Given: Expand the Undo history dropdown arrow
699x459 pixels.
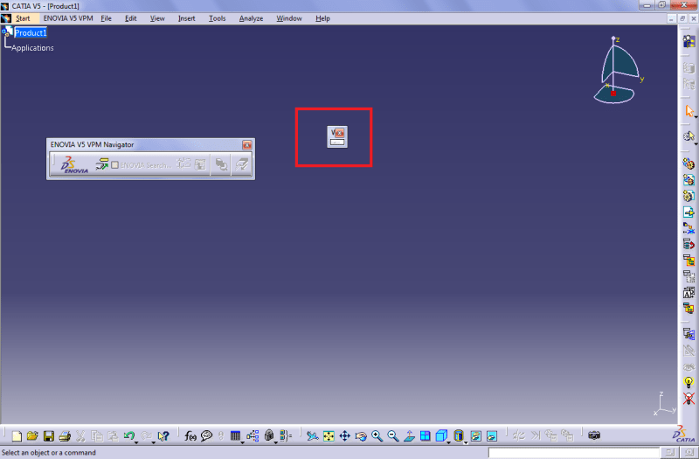Looking at the screenshot, I should 136,442.
